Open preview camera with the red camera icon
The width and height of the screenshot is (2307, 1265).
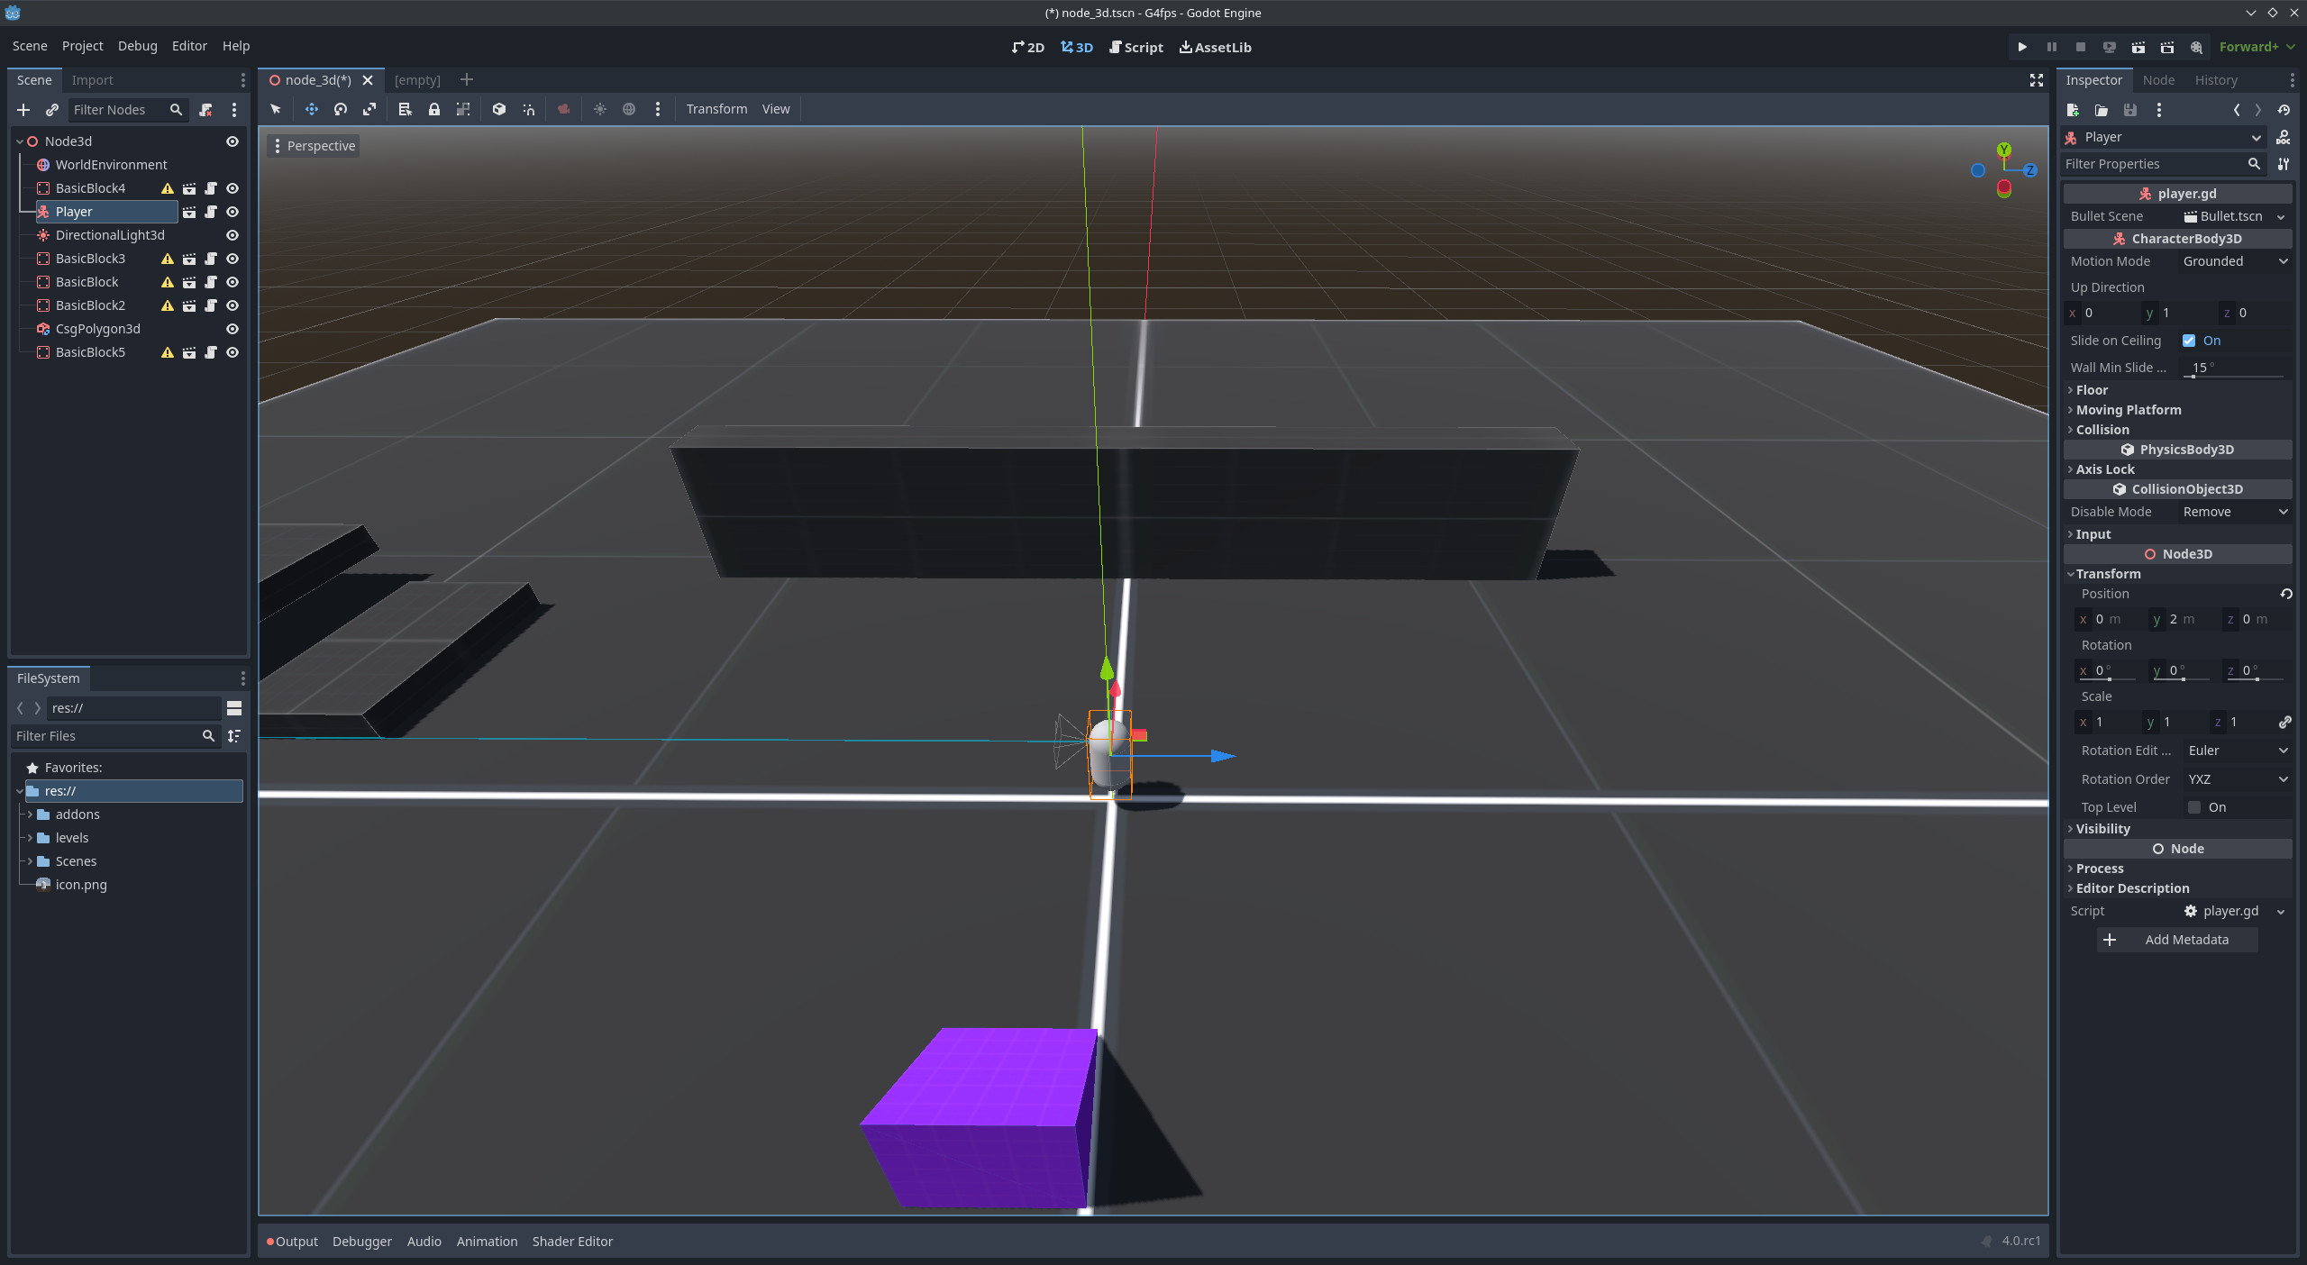pos(562,109)
